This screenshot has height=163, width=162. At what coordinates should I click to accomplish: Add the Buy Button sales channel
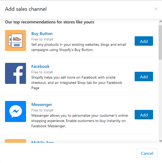click(144, 41)
